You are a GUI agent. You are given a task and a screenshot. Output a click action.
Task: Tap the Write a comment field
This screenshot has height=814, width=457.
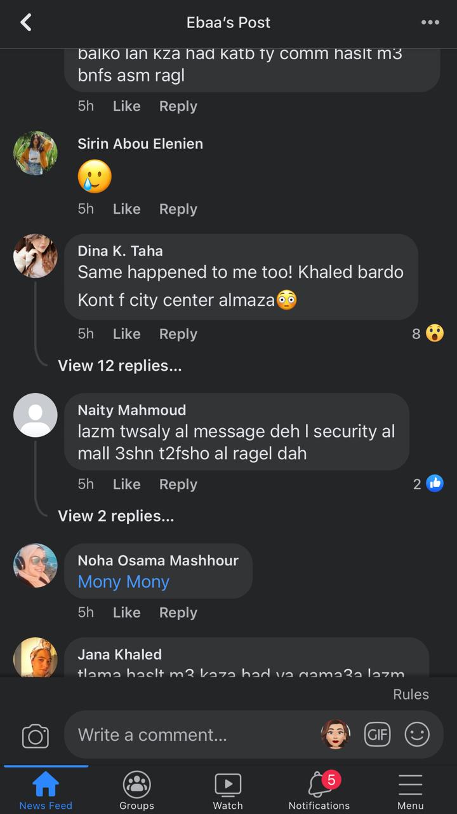click(x=190, y=735)
